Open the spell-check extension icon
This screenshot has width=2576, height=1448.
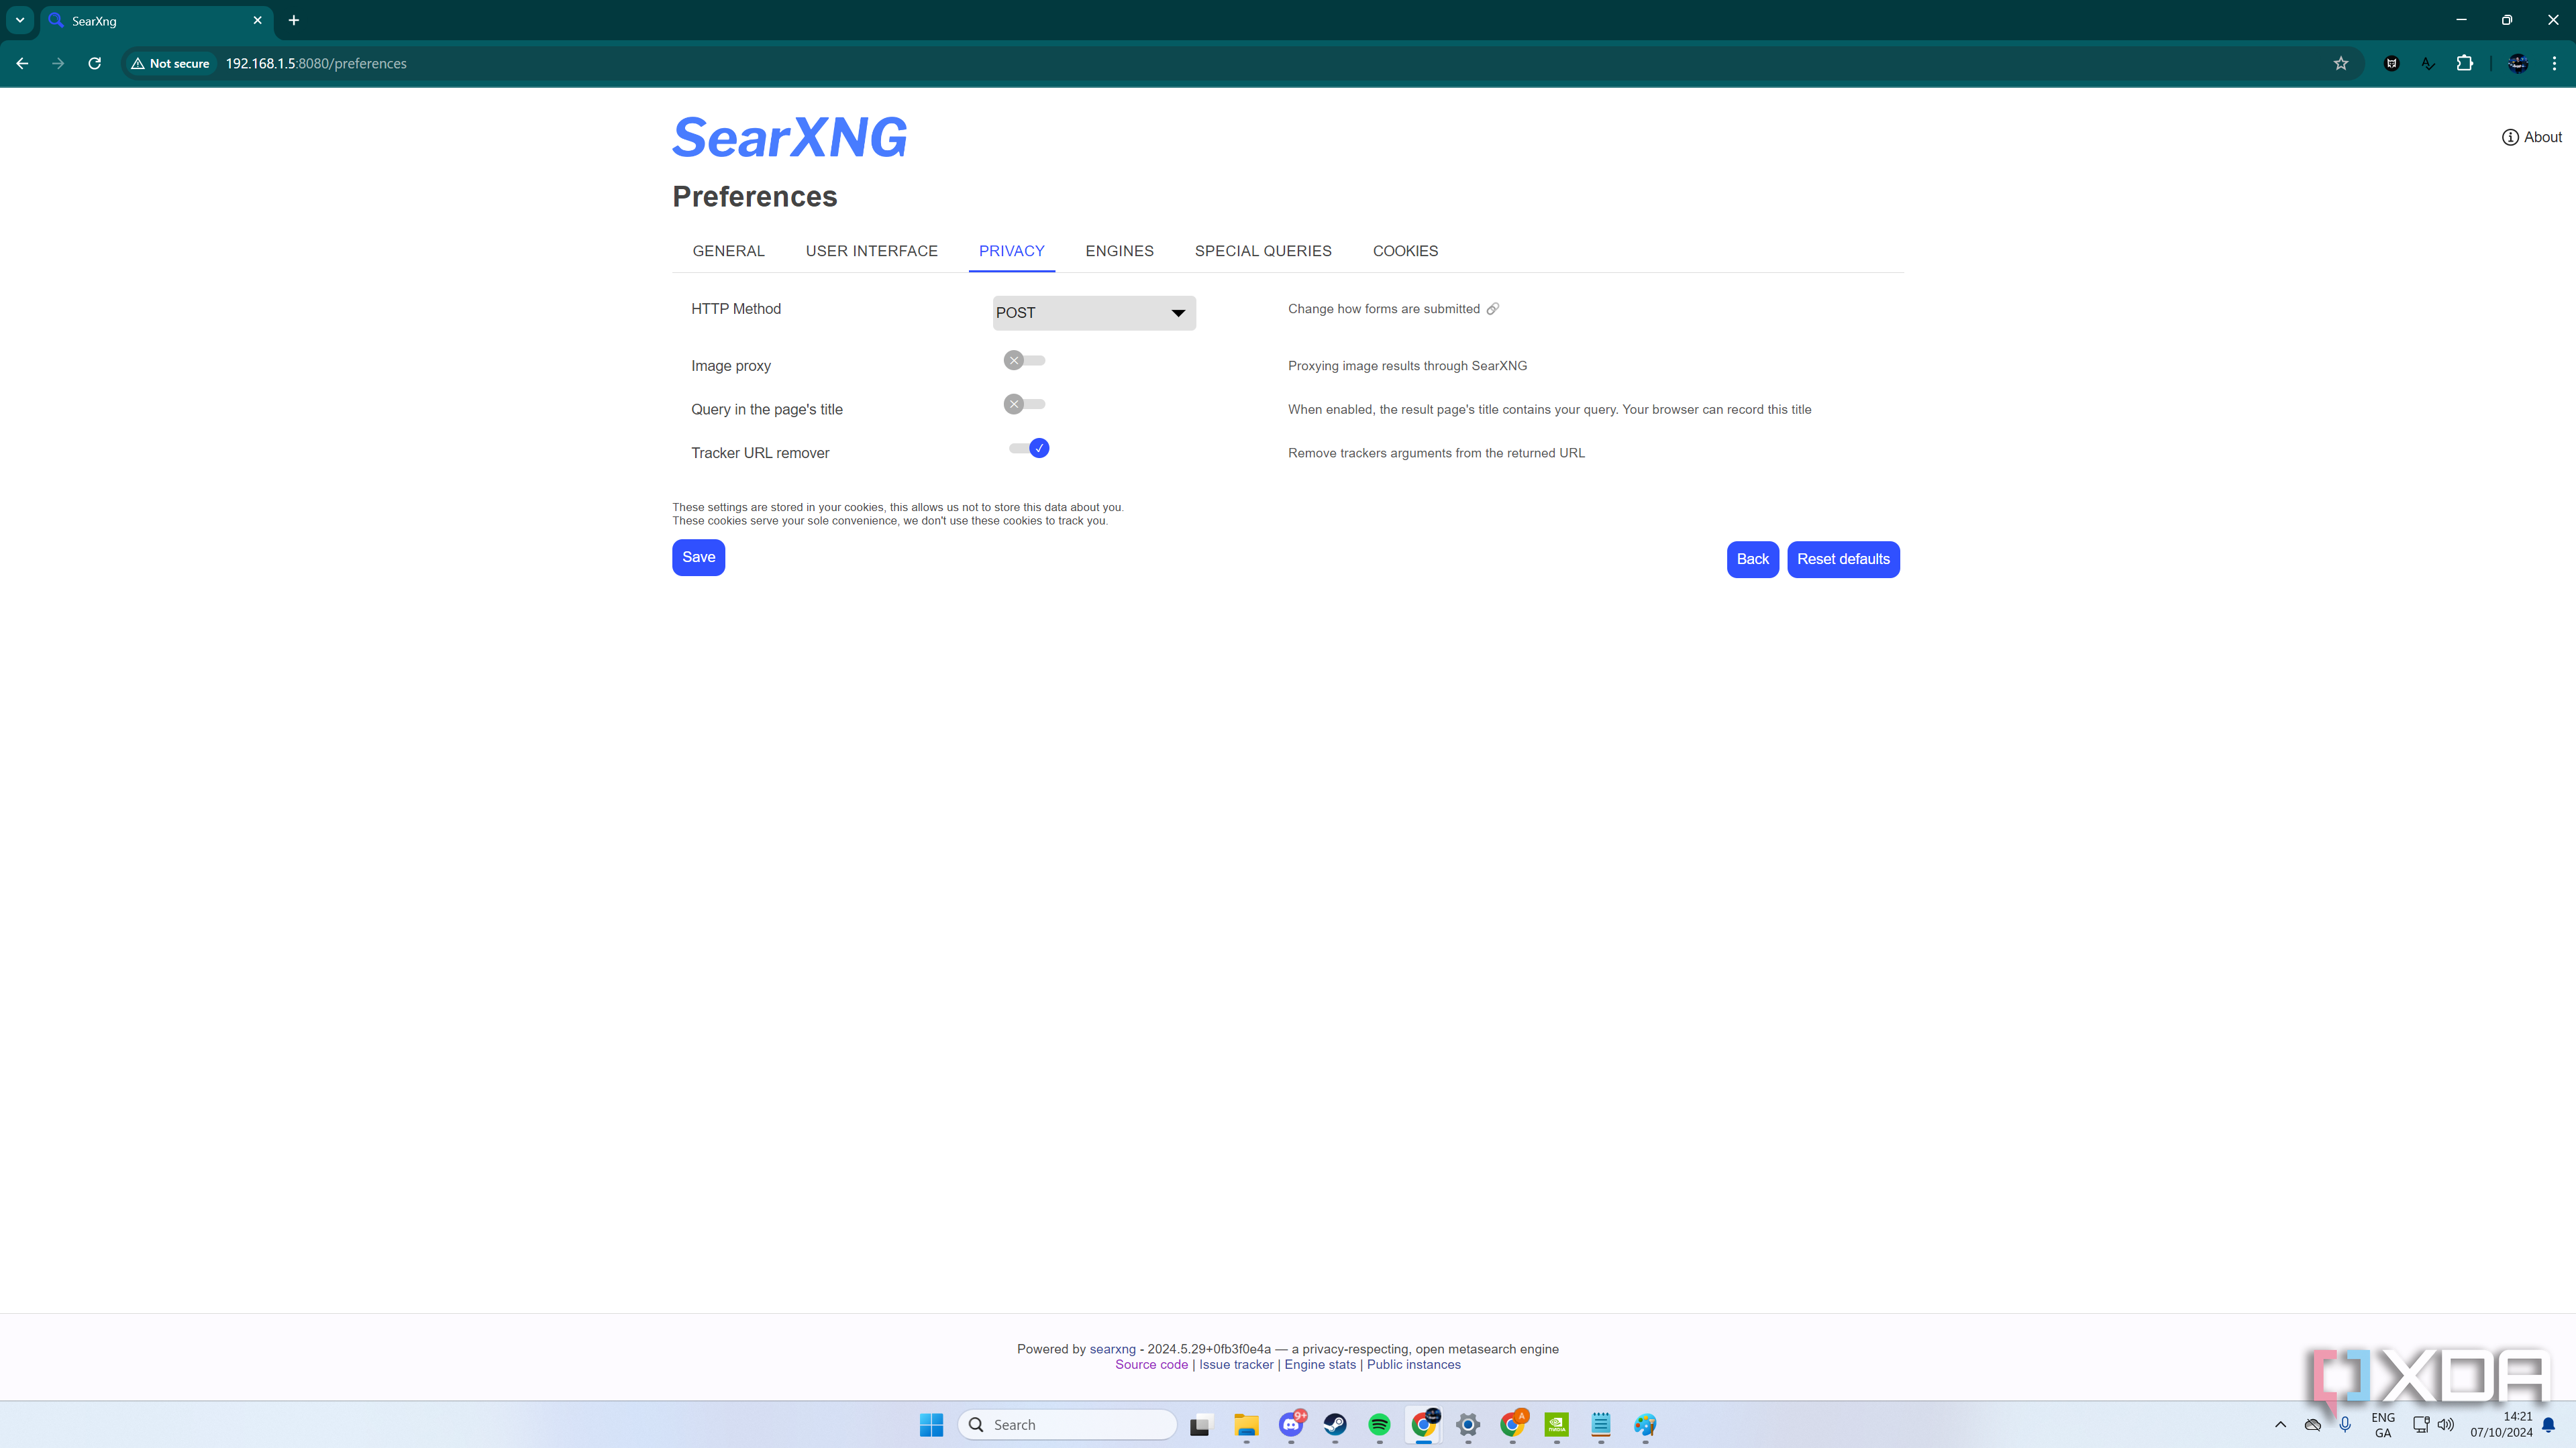2428,63
